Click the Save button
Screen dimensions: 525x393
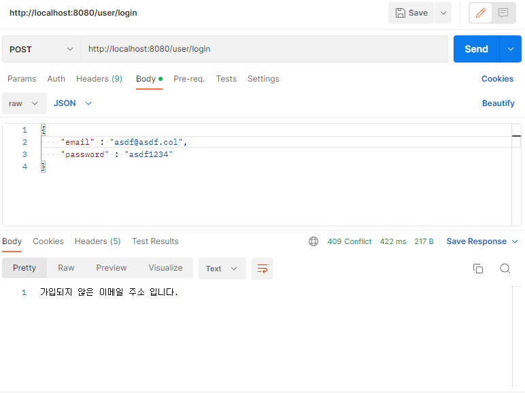tap(411, 13)
